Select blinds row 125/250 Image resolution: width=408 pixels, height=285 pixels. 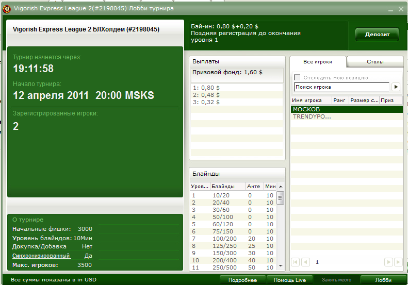click(x=233, y=246)
